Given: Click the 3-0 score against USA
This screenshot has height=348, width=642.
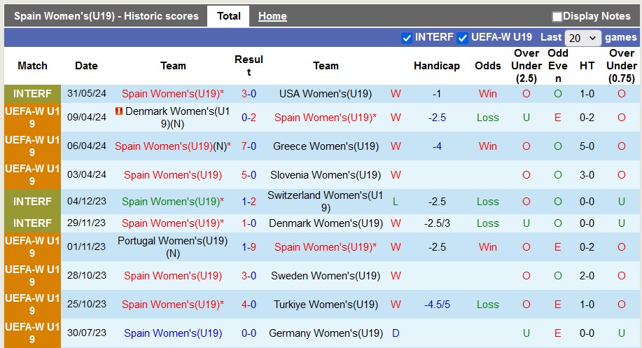Looking at the screenshot, I should pos(249,94).
